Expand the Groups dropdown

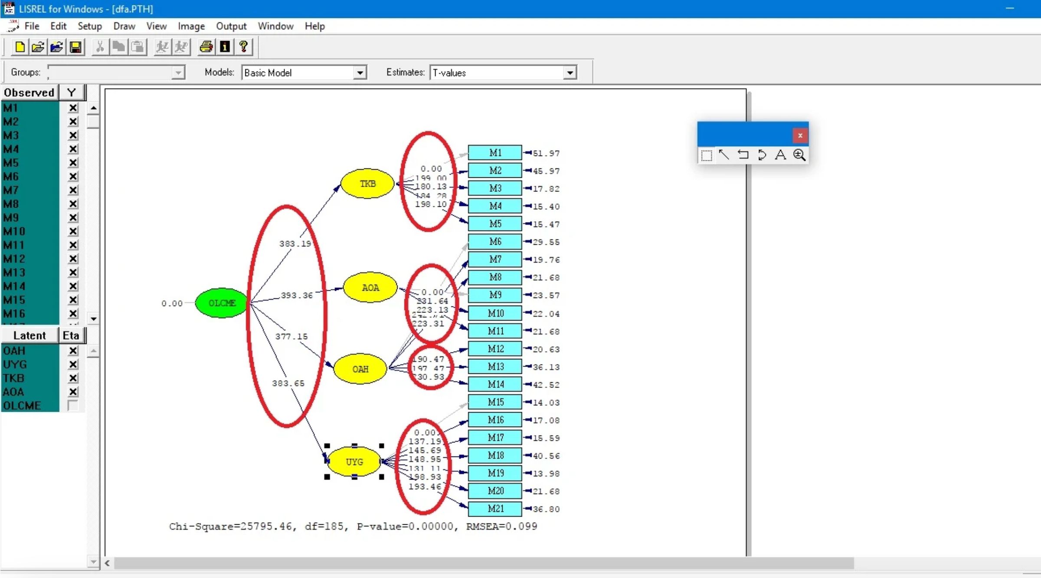pos(178,72)
